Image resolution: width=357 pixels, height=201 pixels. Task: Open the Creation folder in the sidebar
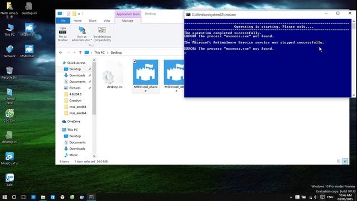75,100
